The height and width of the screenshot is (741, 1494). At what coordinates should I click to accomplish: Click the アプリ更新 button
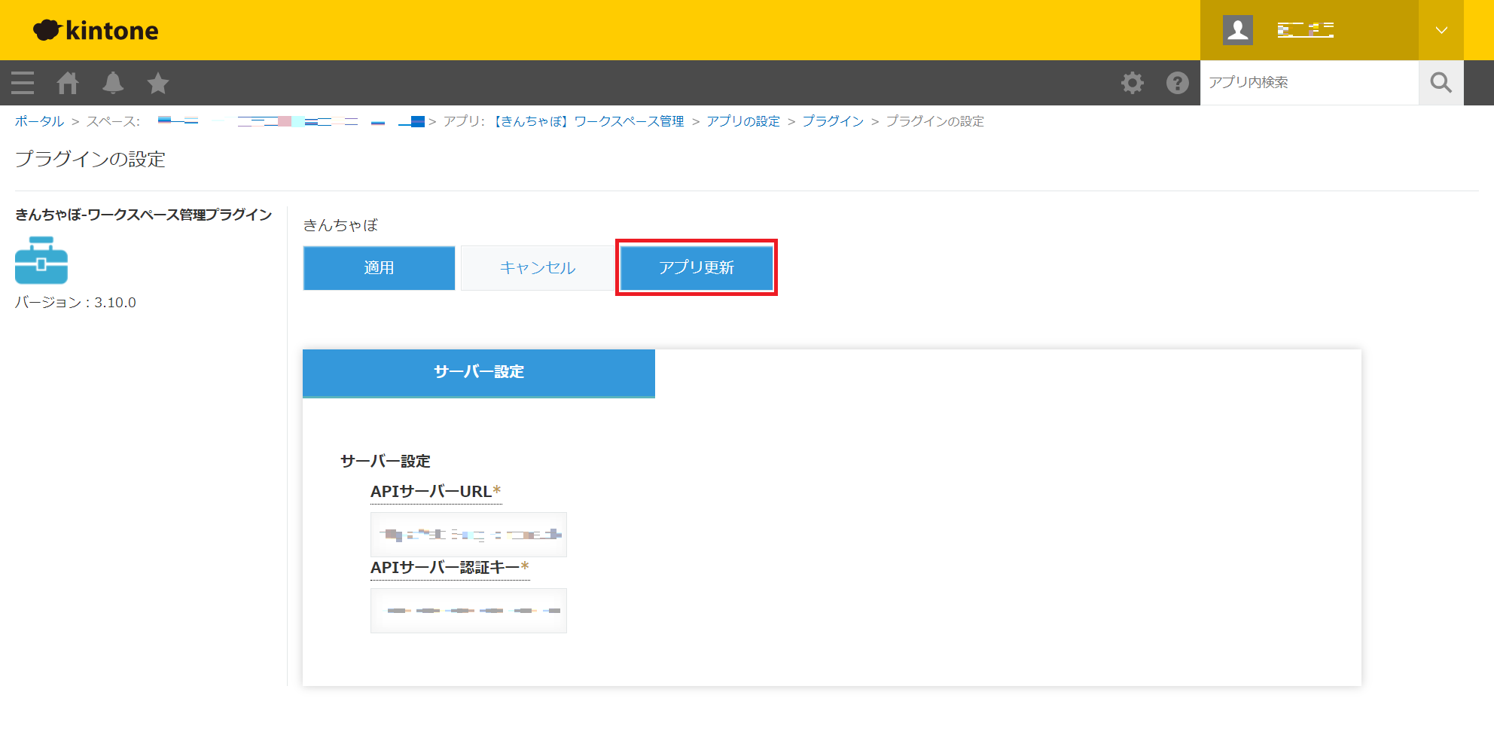[x=696, y=268]
